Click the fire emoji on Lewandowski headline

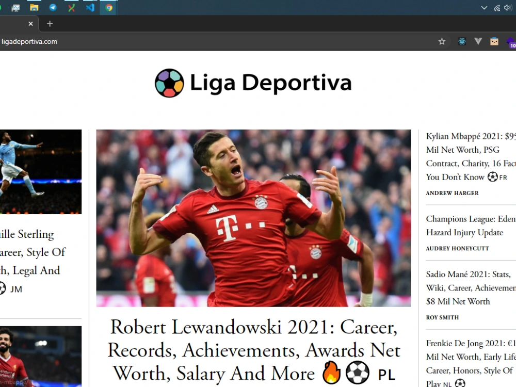coord(331,373)
